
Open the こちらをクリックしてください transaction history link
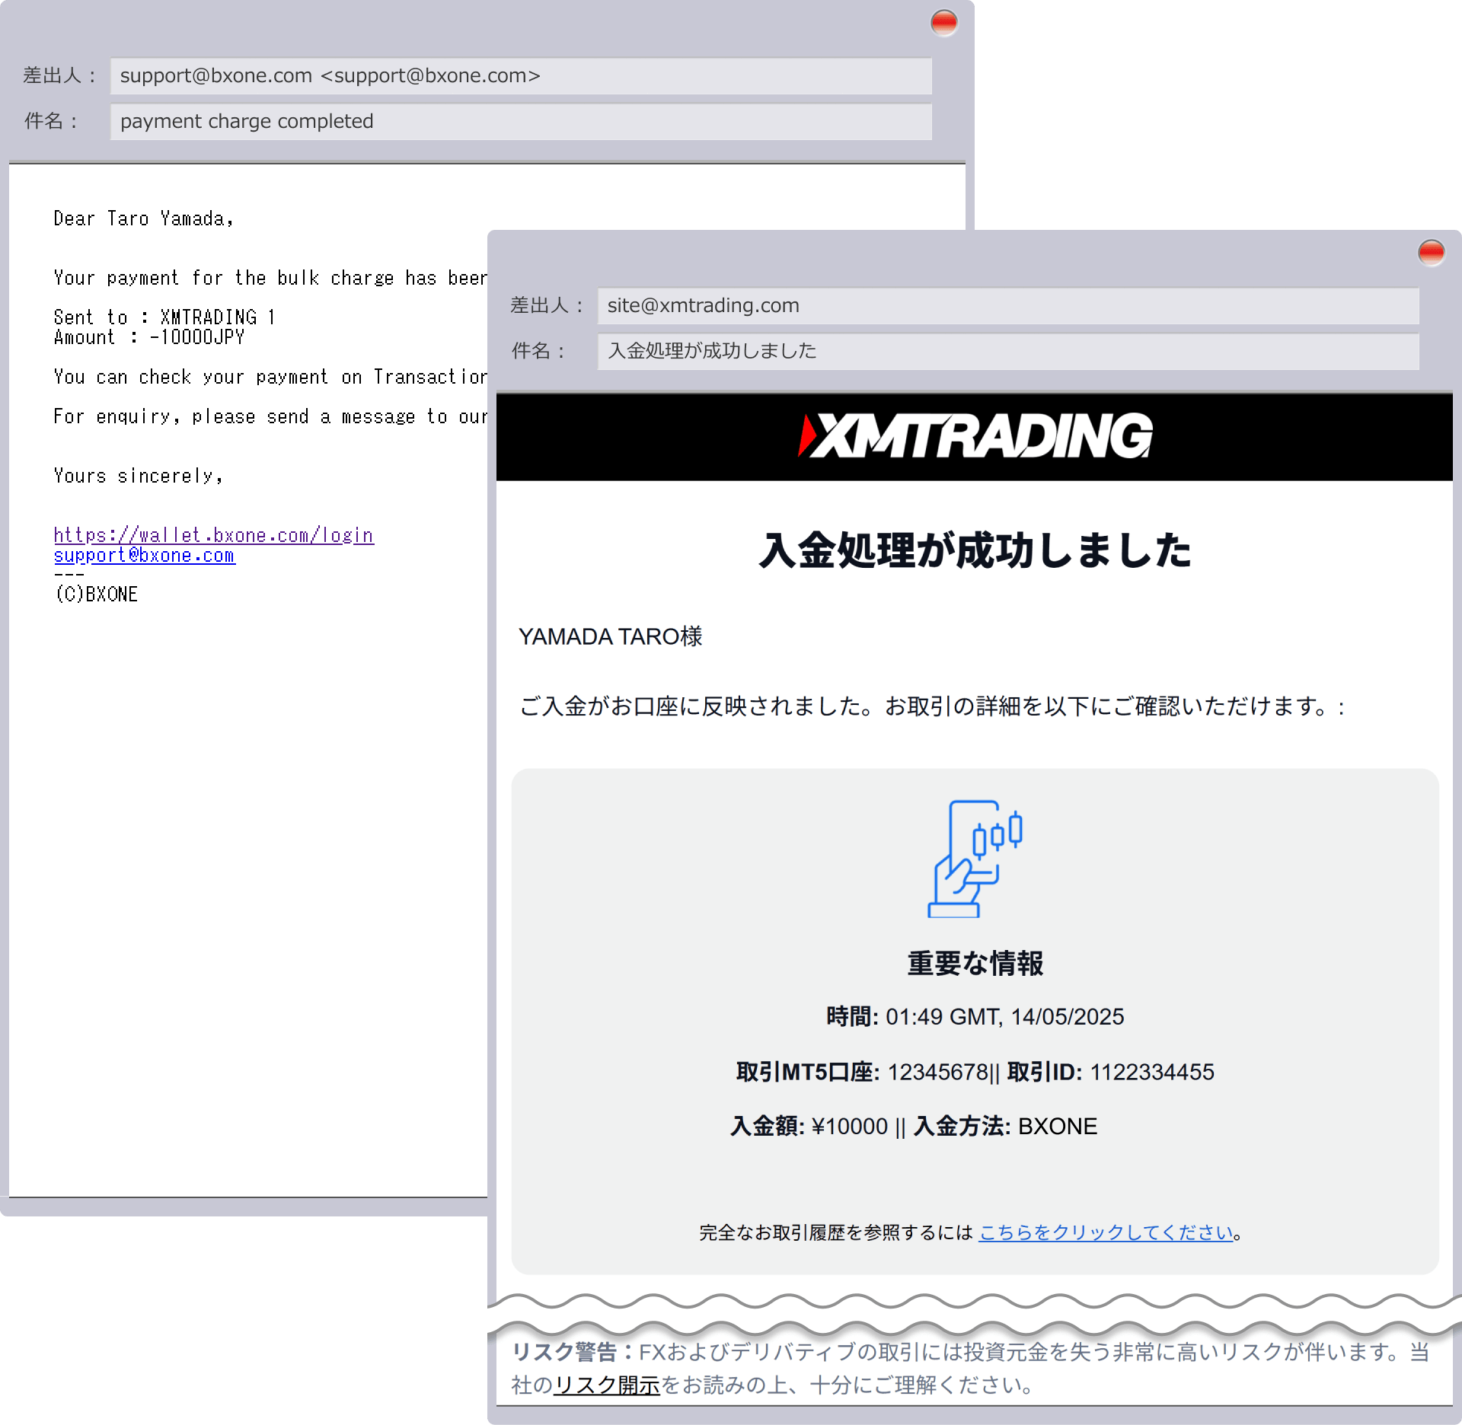(1105, 1232)
